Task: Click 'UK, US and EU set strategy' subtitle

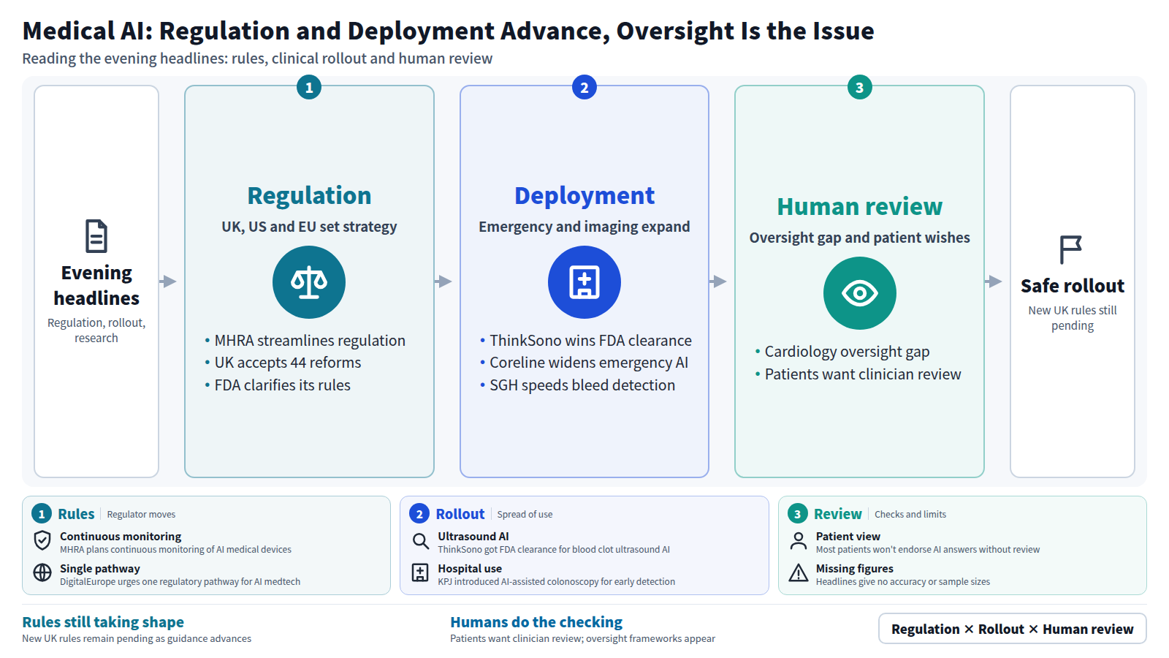Action: 309,227
